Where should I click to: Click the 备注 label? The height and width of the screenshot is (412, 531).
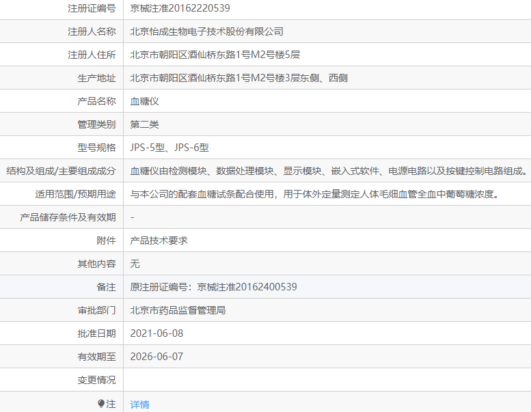(106, 287)
